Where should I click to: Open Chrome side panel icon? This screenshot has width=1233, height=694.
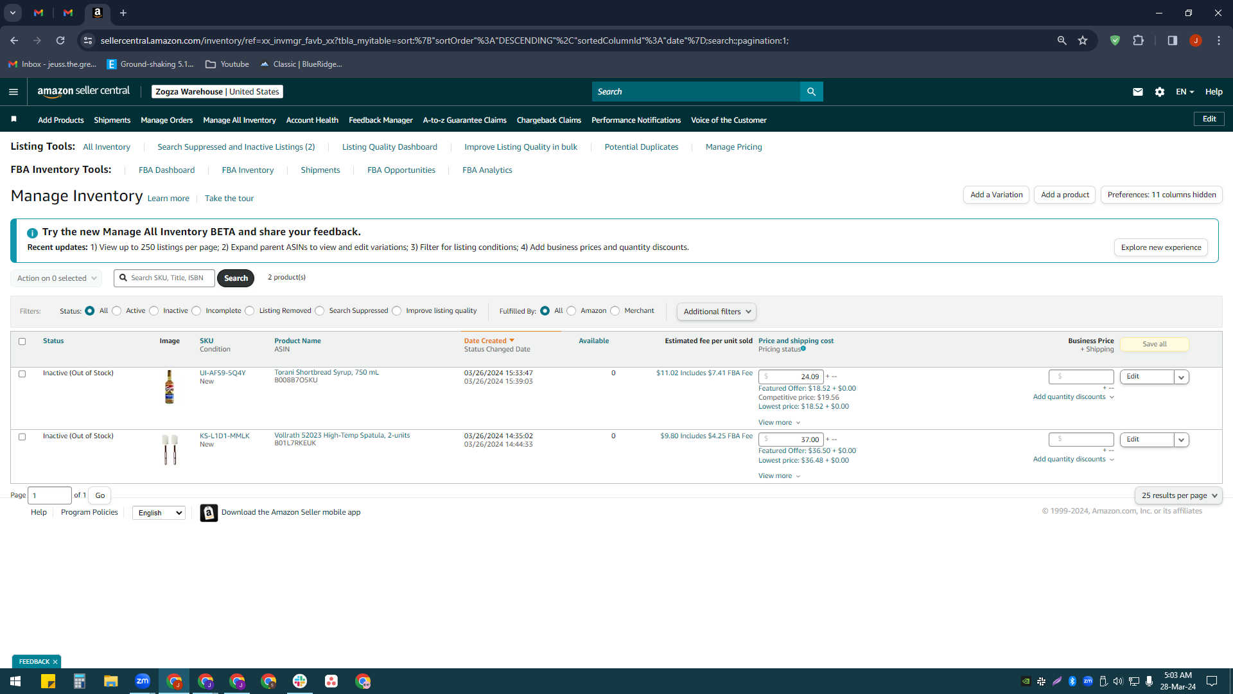(1173, 40)
